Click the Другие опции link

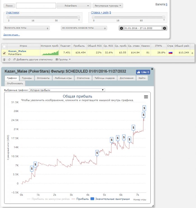11,35
